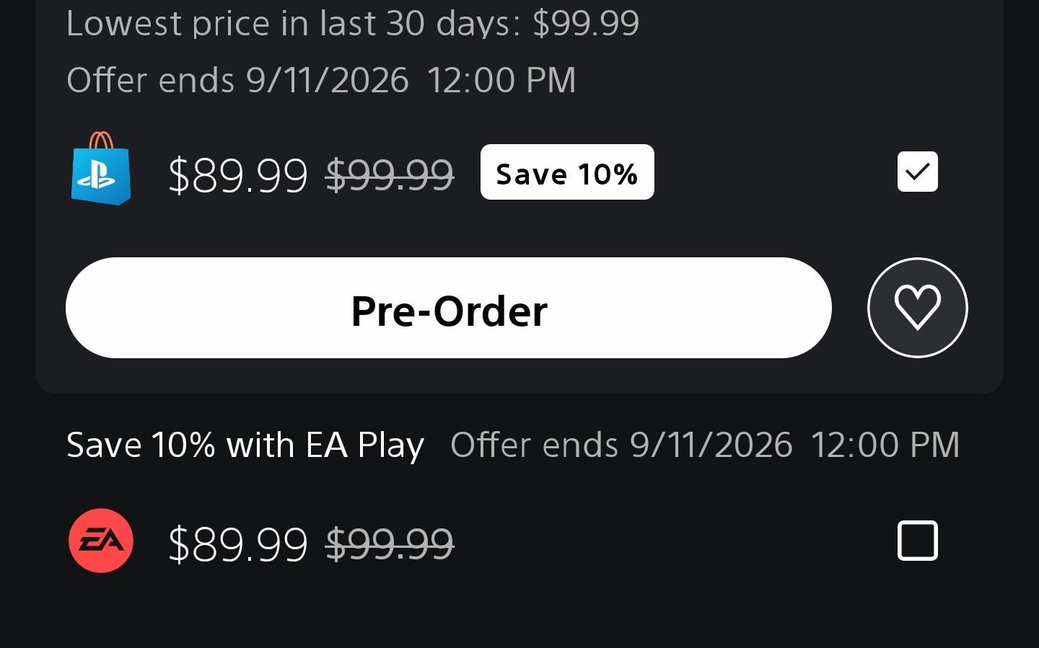
Task: Click the checkmark inside the white checkbox
Action: click(x=917, y=172)
